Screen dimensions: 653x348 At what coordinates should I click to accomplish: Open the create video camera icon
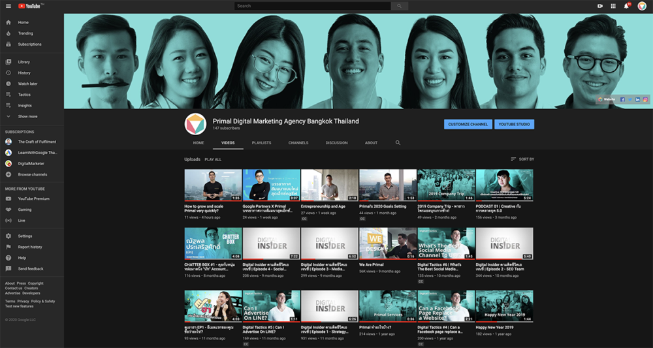[x=600, y=6]
